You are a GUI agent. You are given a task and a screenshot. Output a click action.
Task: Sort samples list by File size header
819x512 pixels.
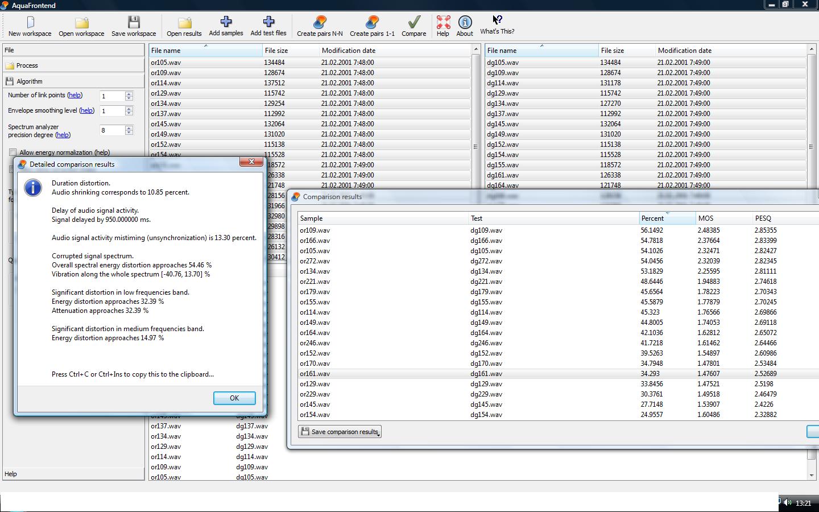pyautogui.click(x=291, y=51)
